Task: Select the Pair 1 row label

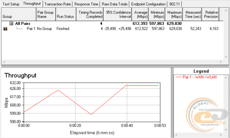Action: [x=31, y=29]
